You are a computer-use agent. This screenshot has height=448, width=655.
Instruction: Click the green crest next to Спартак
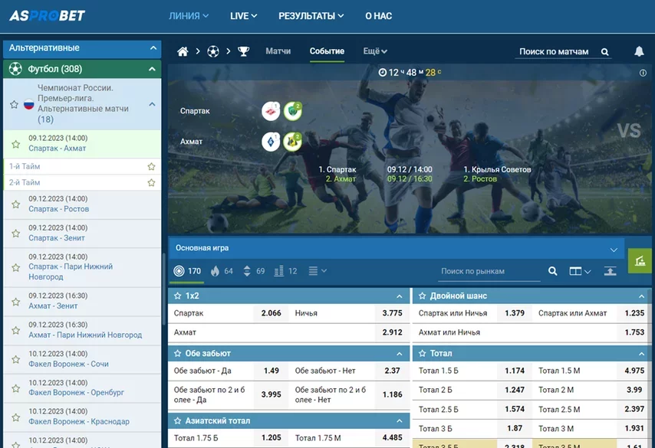coord(293,111)
